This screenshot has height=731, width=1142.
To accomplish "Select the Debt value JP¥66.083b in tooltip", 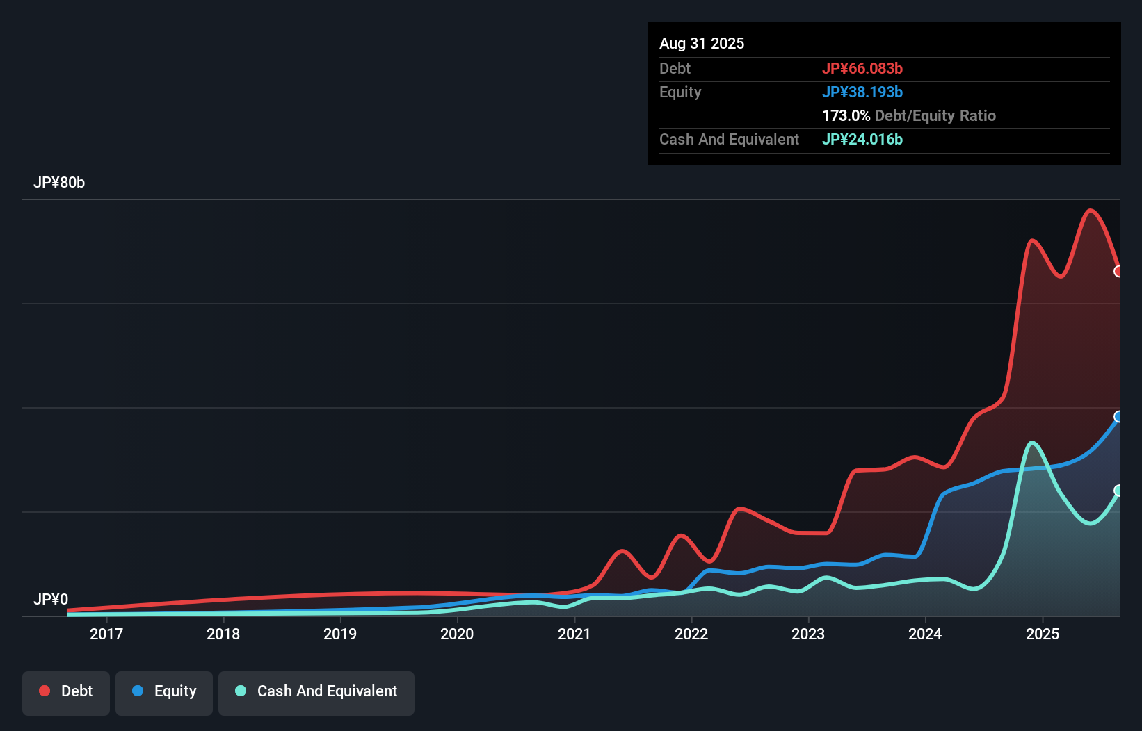I will pyautogui.click(x=862, y=68).
